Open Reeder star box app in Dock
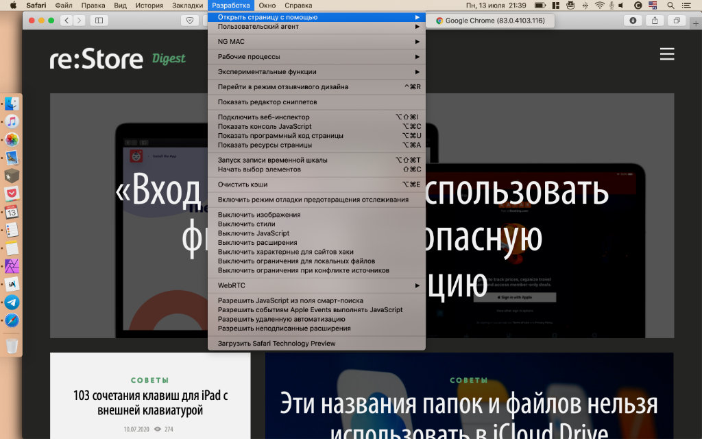The image size is (702, 439). [x=12, y=176]
